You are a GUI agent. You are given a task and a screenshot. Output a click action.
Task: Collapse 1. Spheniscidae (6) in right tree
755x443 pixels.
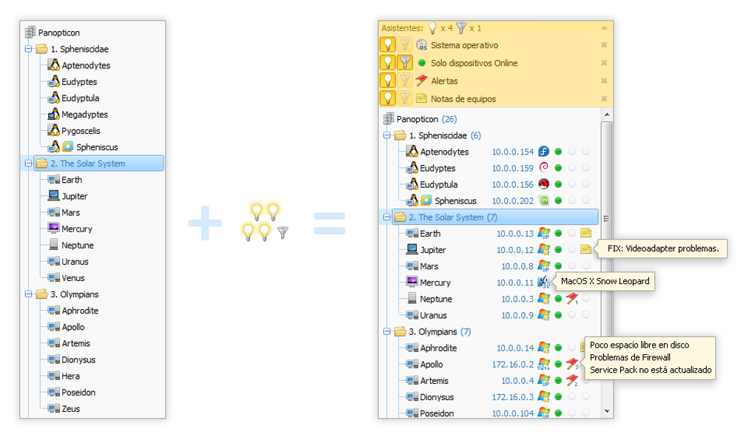(386, 135)
